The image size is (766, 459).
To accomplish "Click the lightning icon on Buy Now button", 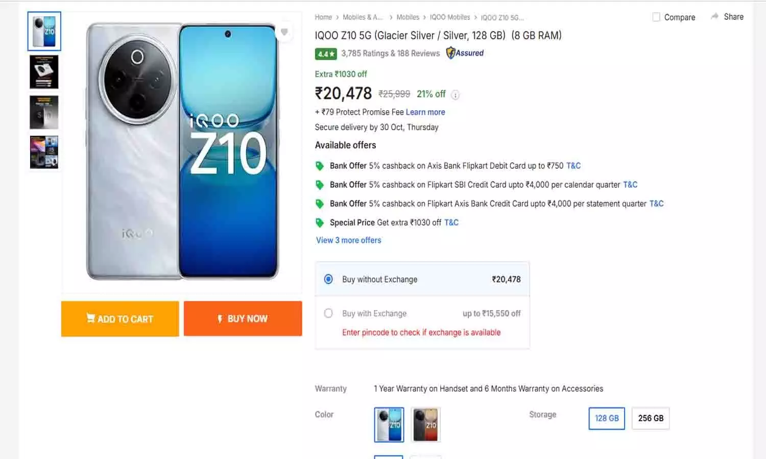I will (220, 319).
